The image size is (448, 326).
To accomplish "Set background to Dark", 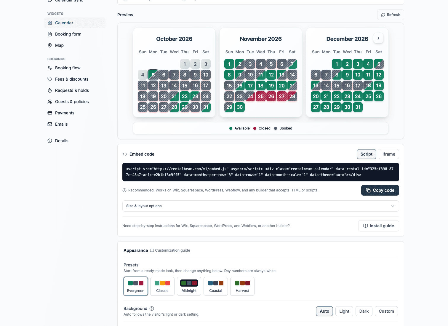I will [x=364, y=311].
